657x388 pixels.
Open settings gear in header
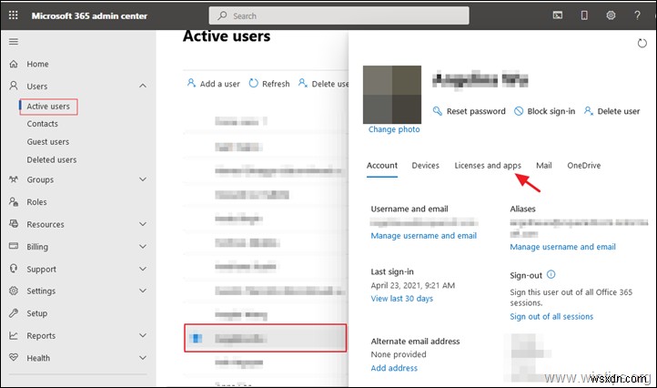tap(611, 15)
